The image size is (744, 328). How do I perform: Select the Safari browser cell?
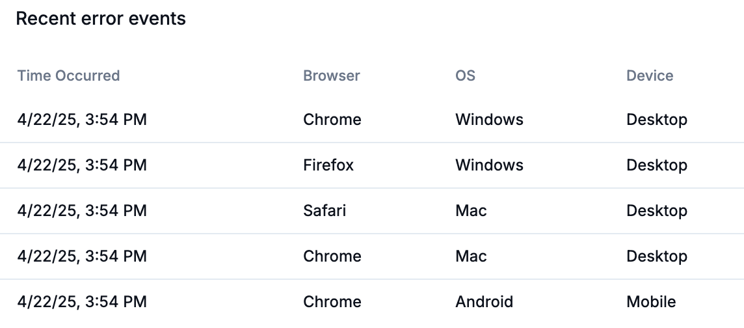[x=325, y=211]
